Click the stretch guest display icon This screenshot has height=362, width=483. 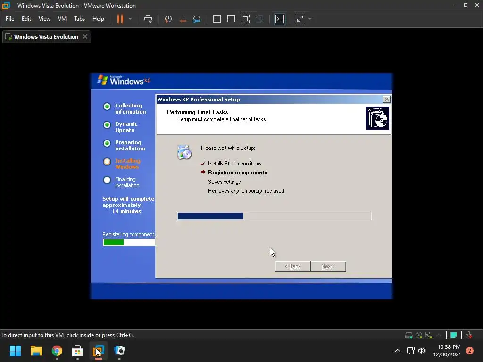tap(300, 19)
